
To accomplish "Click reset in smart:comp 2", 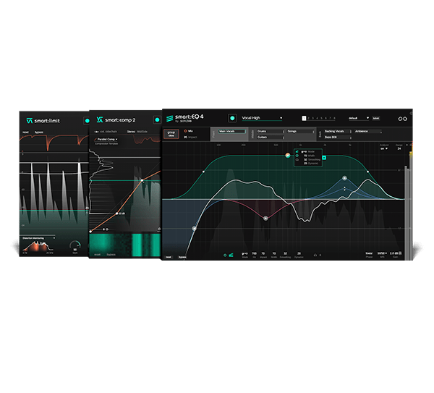I will point(97,255).
